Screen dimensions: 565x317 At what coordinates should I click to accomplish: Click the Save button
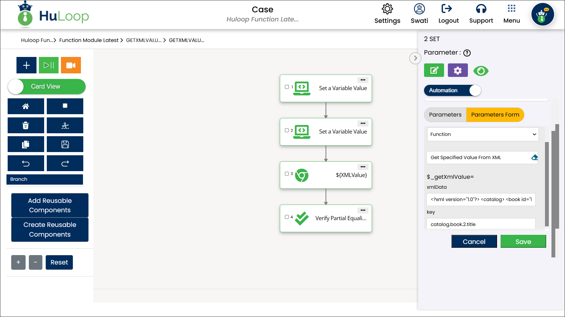(523, 242)
